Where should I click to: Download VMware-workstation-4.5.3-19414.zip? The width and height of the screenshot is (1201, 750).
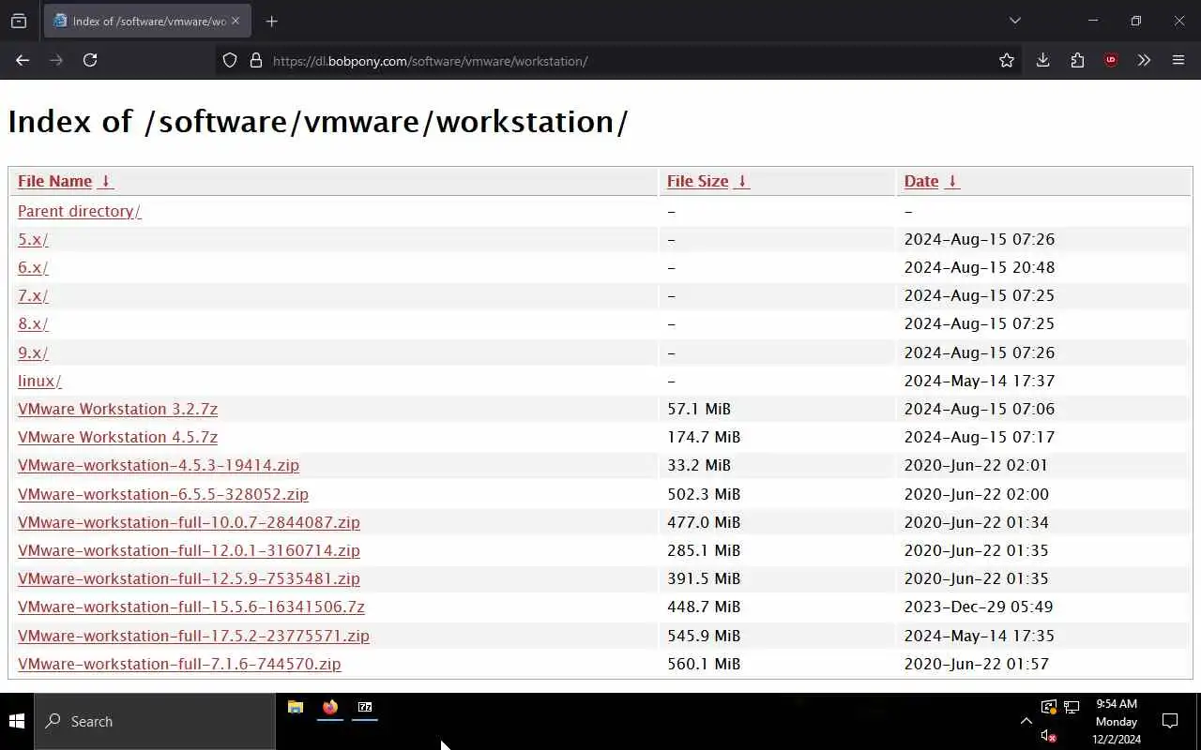159,465
